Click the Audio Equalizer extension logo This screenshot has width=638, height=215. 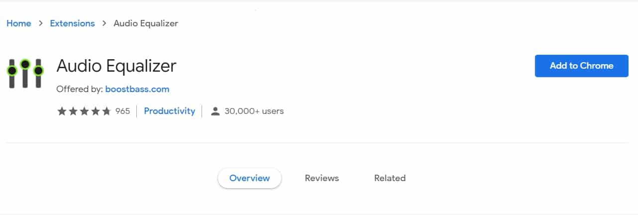click(25, 74)
